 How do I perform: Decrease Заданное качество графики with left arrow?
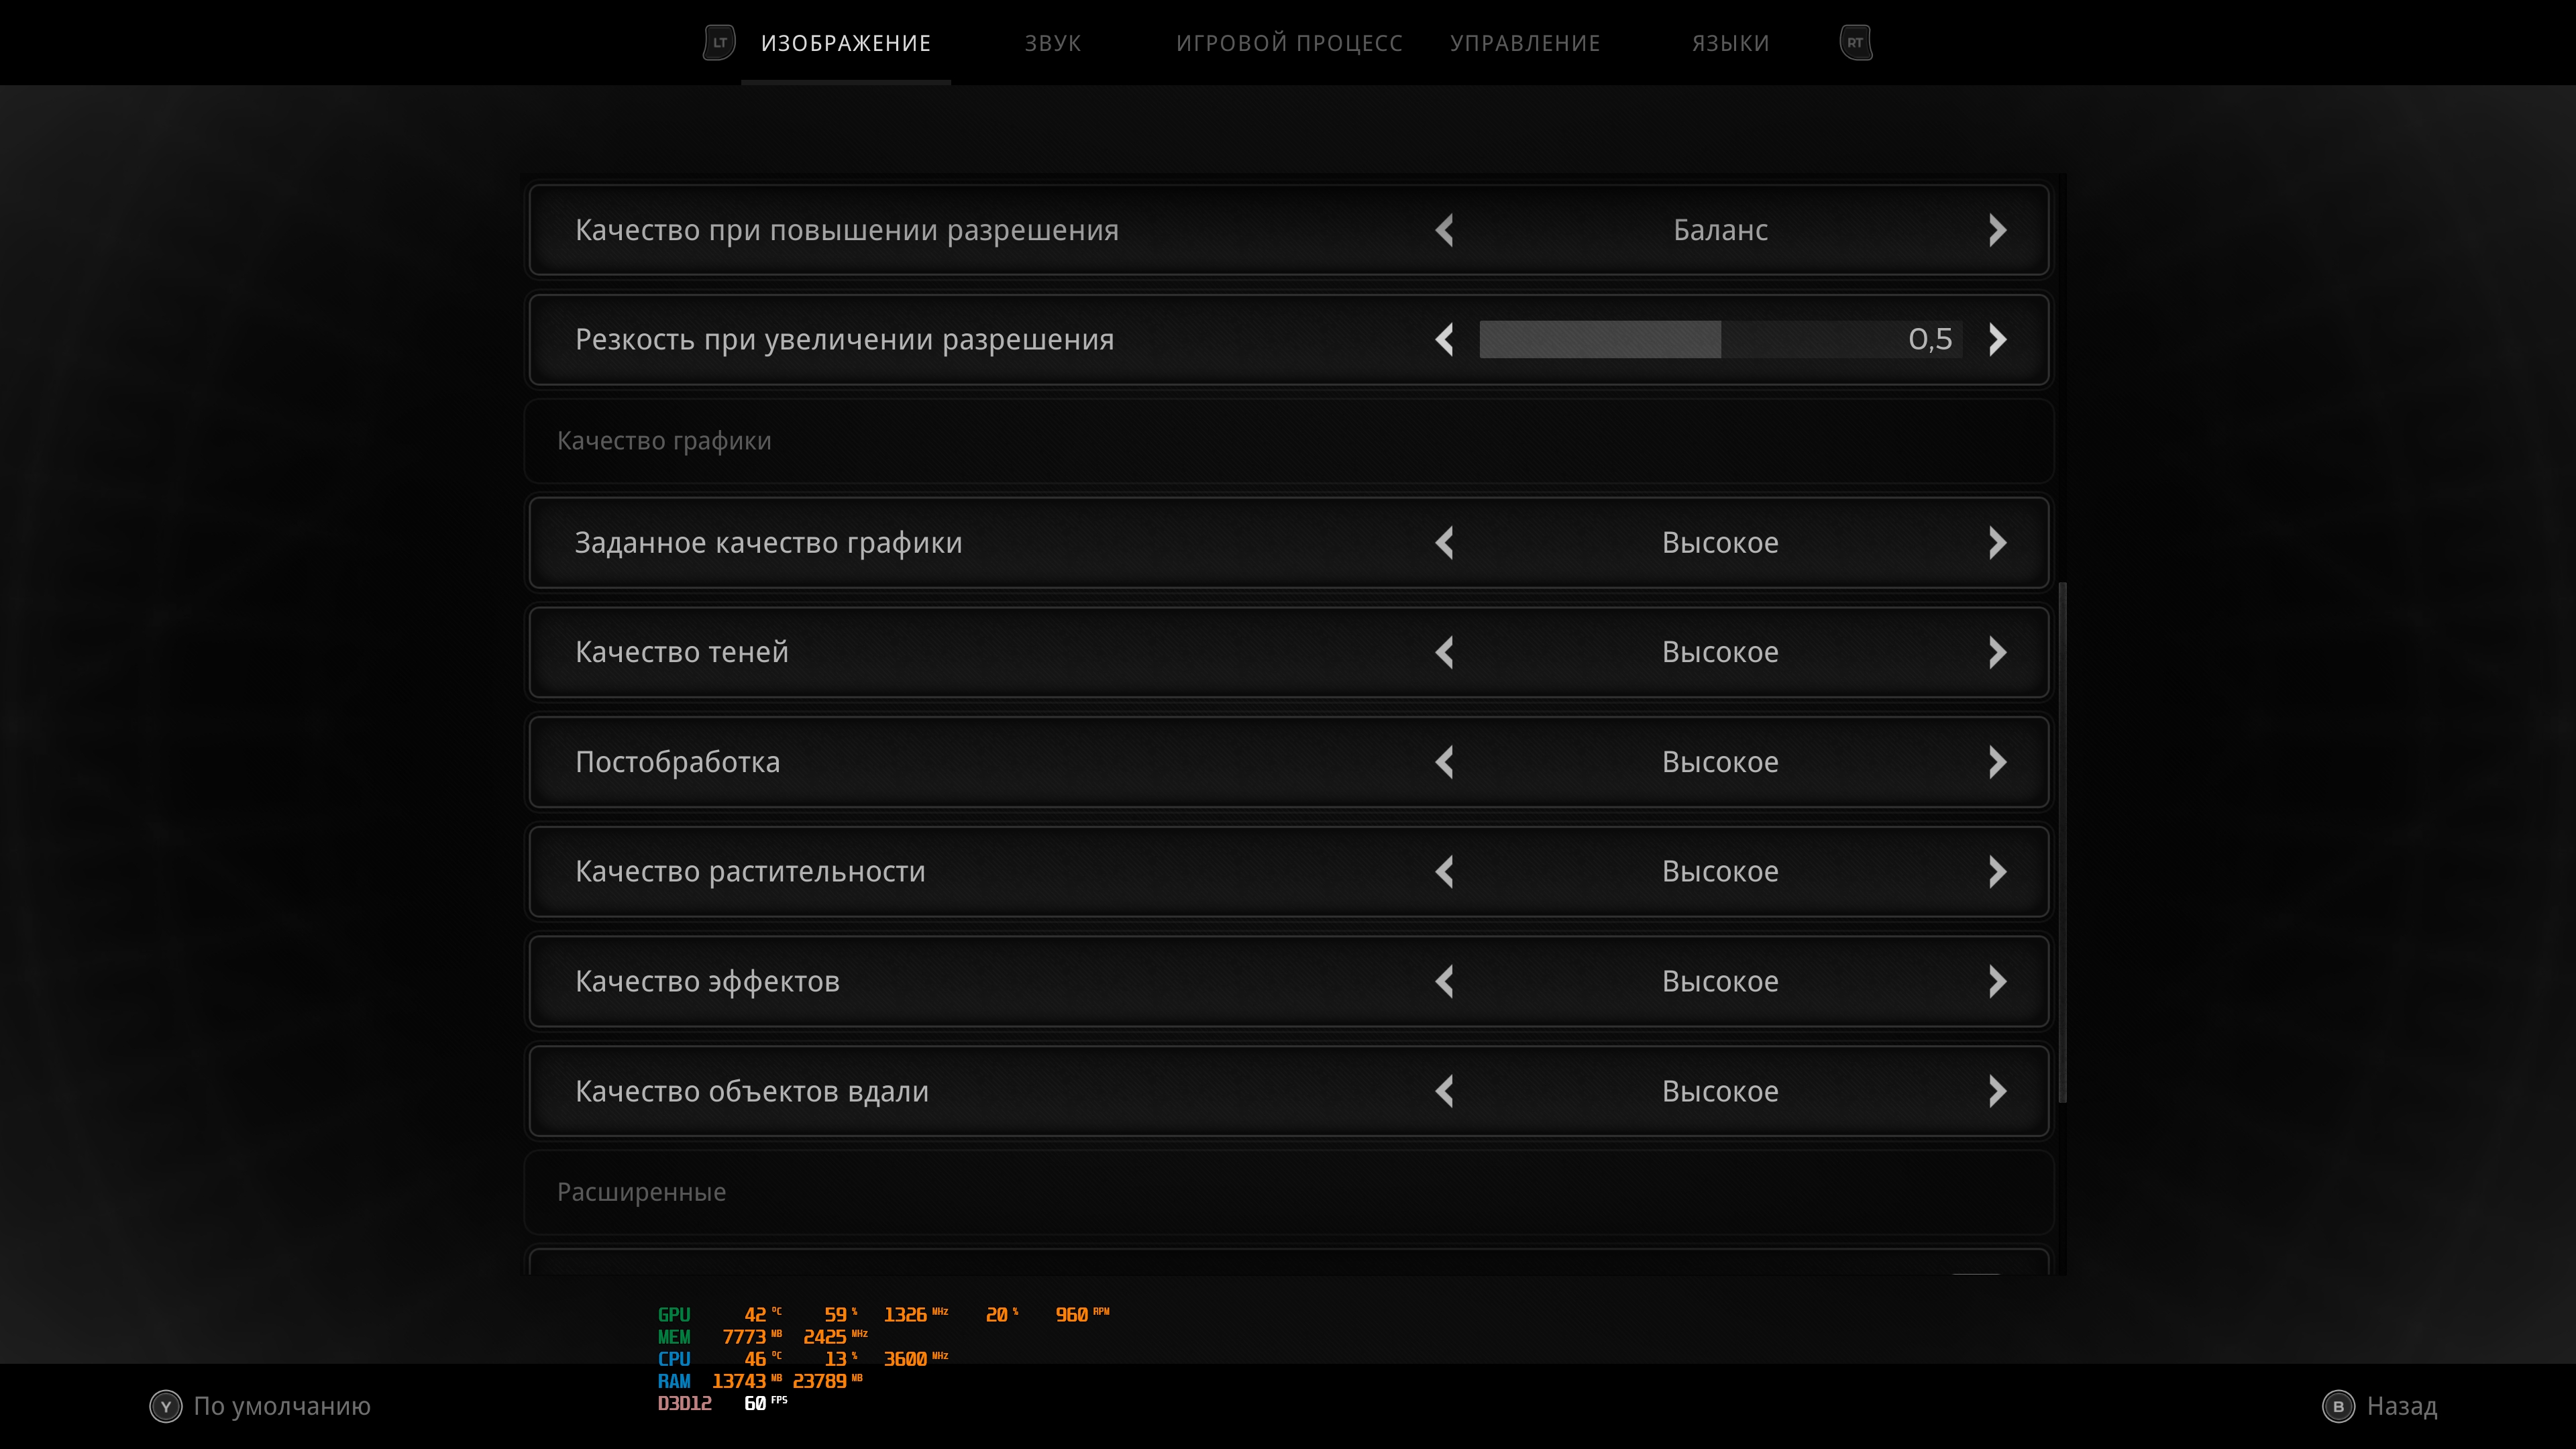[1444, 543]
